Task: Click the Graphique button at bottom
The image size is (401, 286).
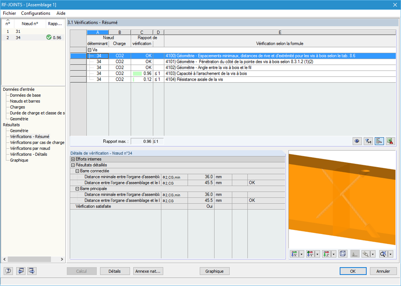Action: 214,271
